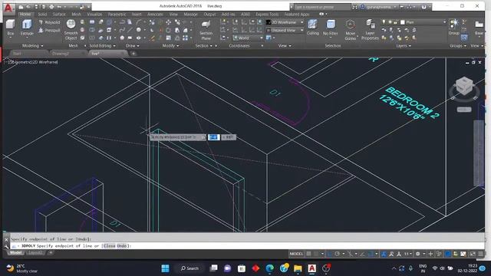The height and width of the screenshot is (276, 491).
Task: Toggle snap mode in status bar
Action: pos(316,254)
